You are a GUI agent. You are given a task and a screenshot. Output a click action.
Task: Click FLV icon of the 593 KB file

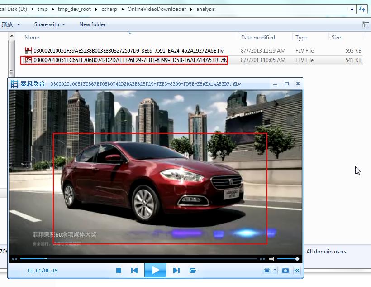pos(29,50)
